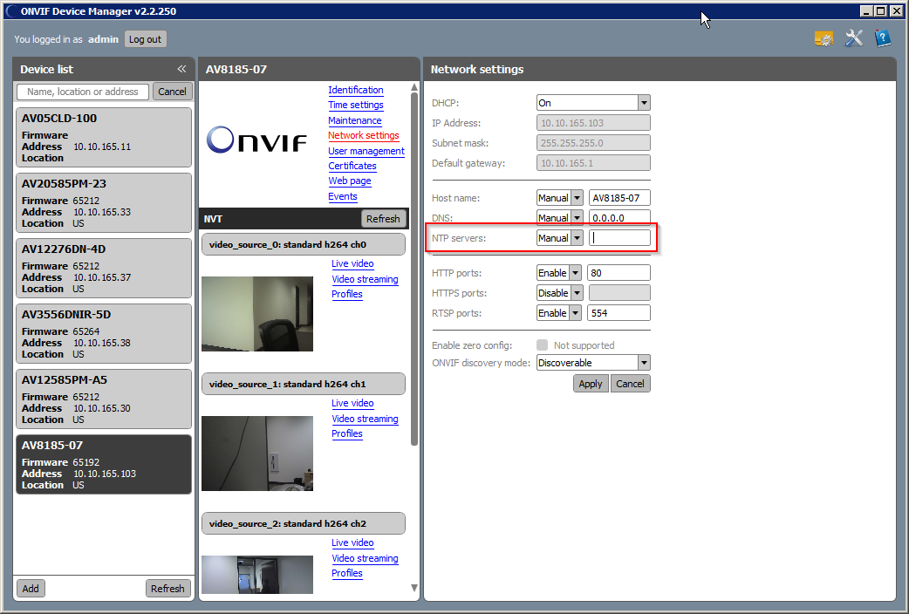909x614 pixels.
Task: Open Profiles for video_source_0
Action: pyautogui.click(x=347, y=295)
